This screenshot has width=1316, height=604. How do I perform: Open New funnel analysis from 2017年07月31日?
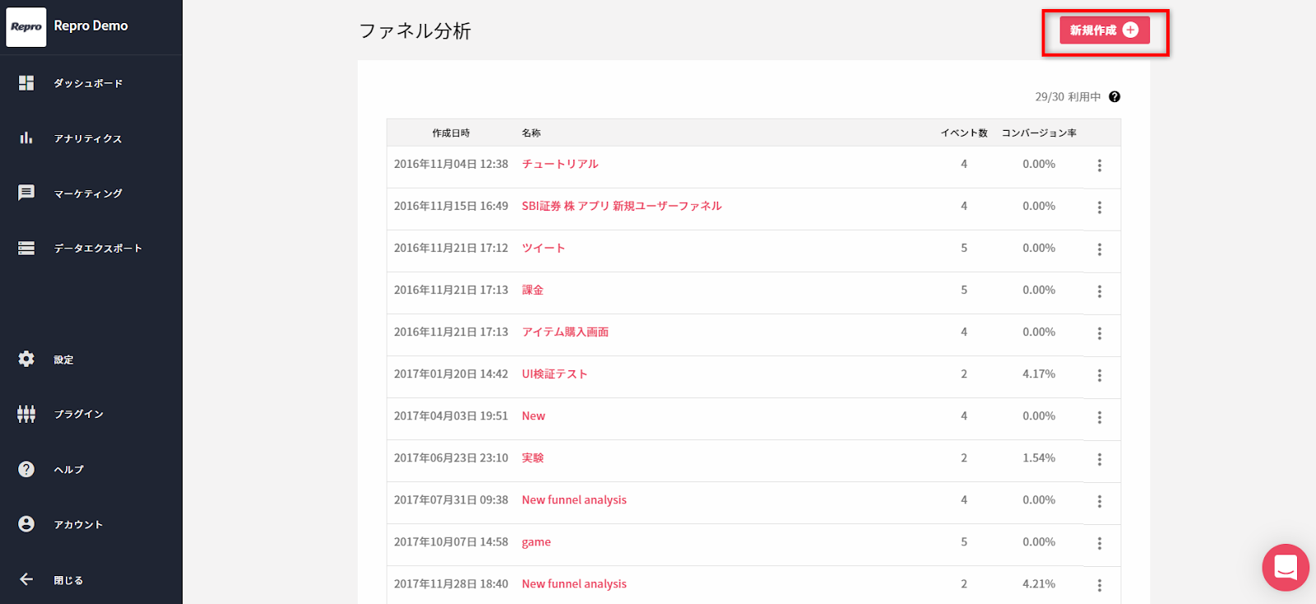point(574,499)
